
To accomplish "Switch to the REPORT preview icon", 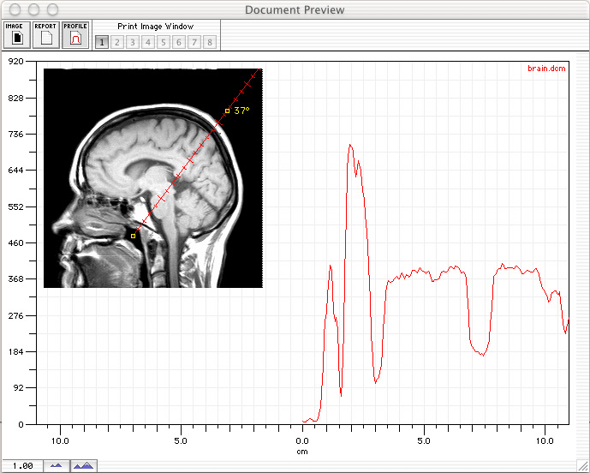I will point(45,35).
